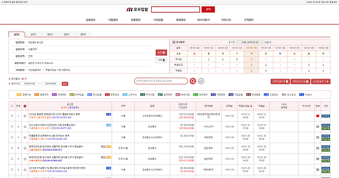Click the search period end date field
This screenshot has width=339, height=178.
[x=50, y=84]
